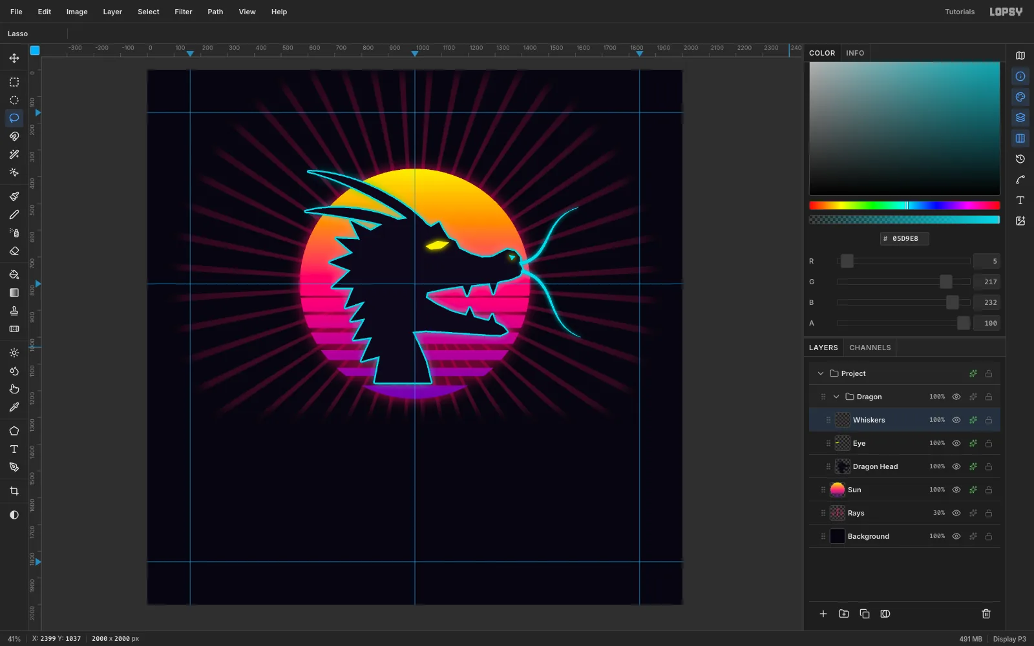The image size is (1034, 646).
Task: Open the Image menu
Action: pos(77,12)
